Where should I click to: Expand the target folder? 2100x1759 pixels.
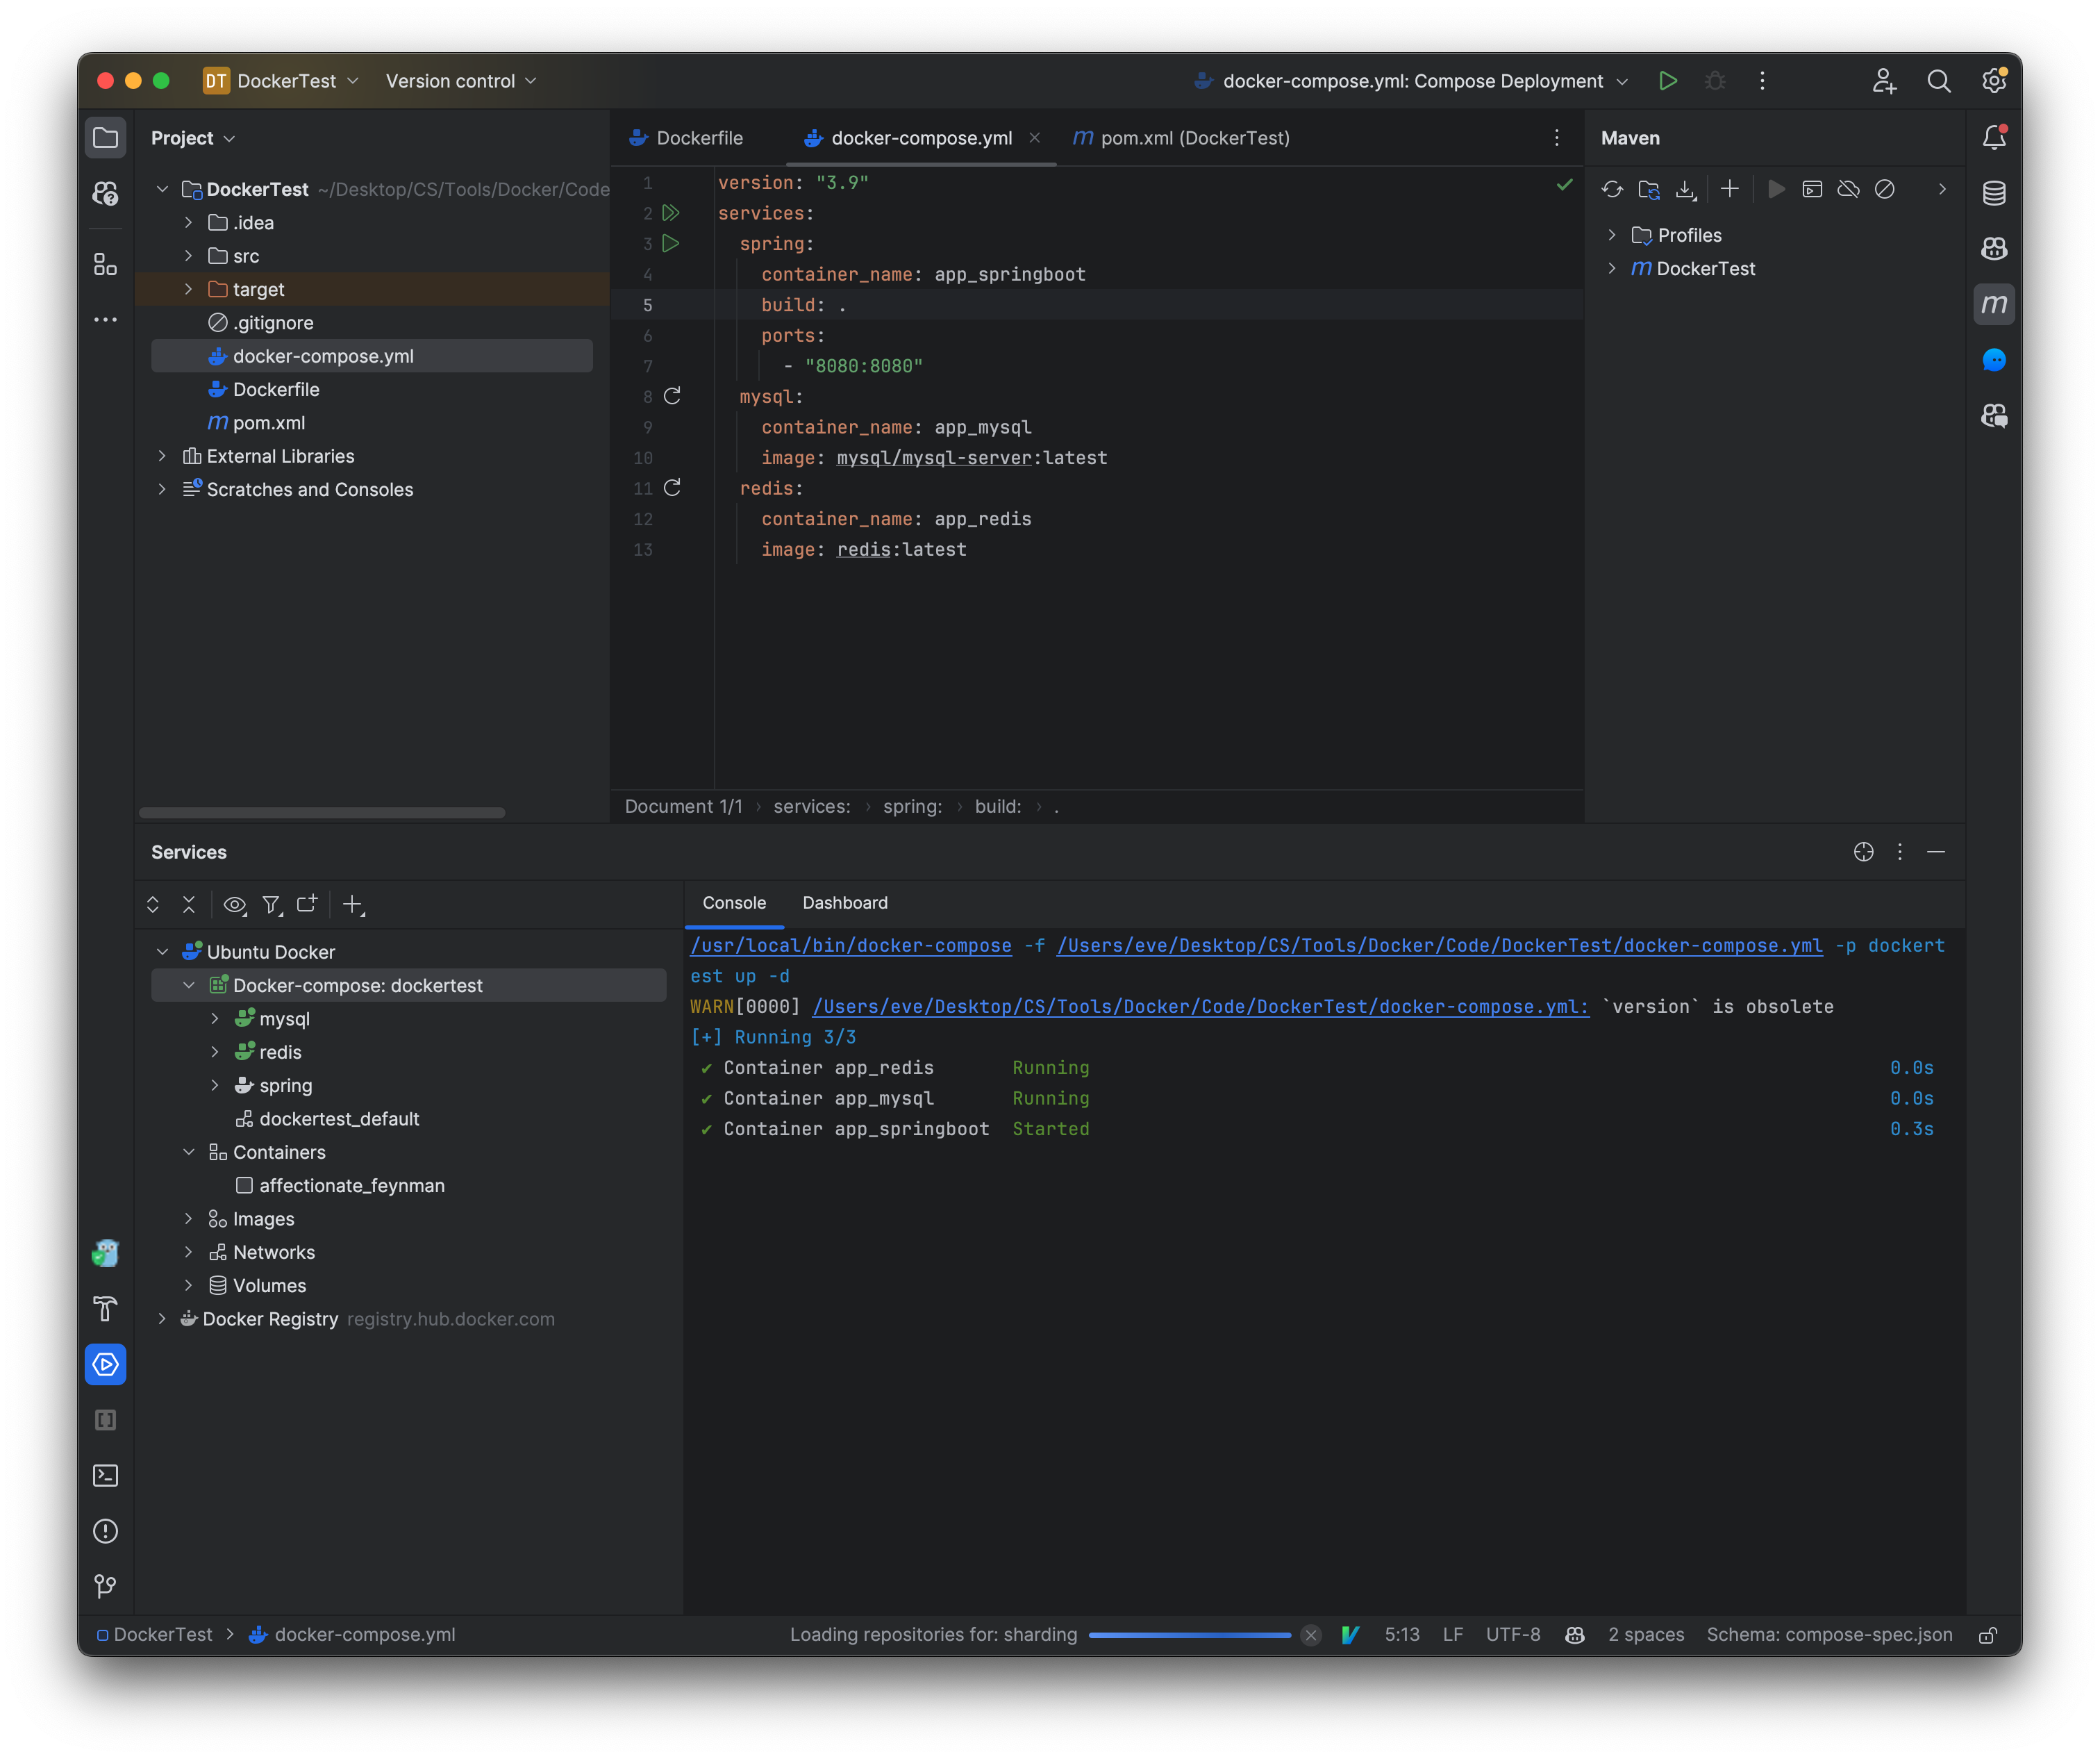click(188, 289)
